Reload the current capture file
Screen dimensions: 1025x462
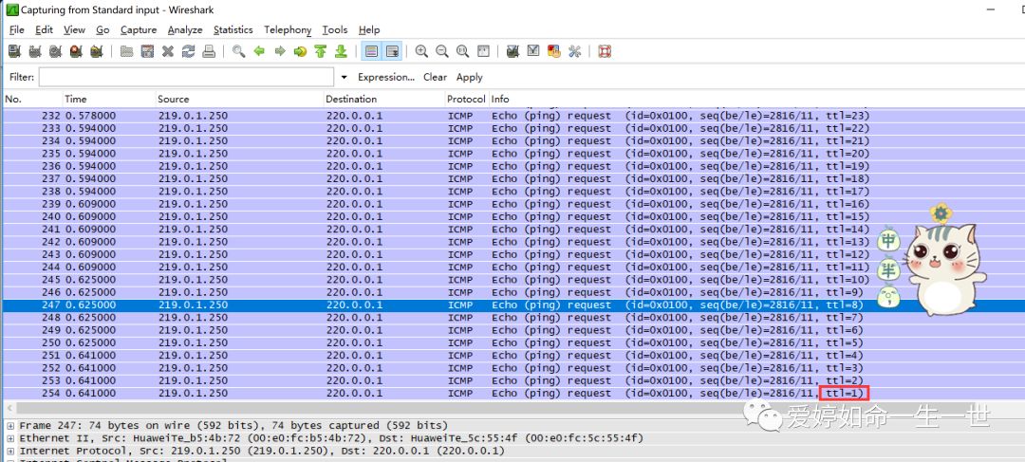tap(188, 51)
